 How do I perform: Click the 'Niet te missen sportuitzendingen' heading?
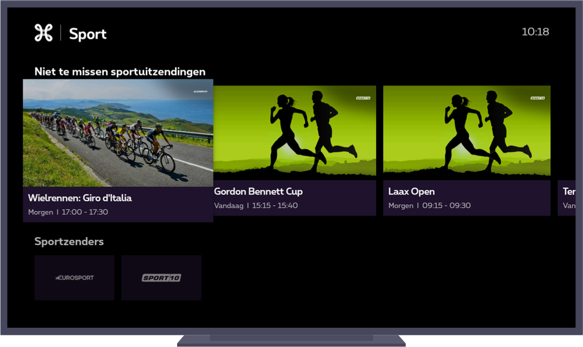120,71
